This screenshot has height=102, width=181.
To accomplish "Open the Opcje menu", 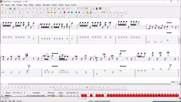I will click(x=67, y=5).
